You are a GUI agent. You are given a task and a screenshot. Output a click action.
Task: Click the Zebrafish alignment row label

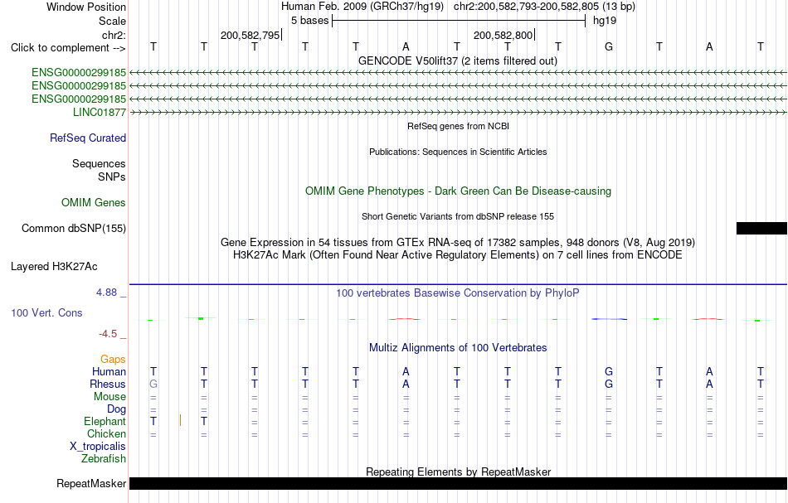pos(104,459)
